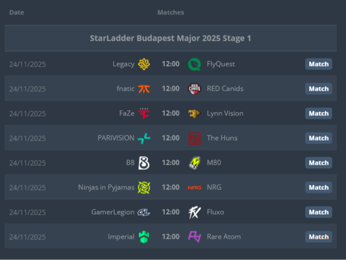Click the Legacy team logo

(144, 64)
